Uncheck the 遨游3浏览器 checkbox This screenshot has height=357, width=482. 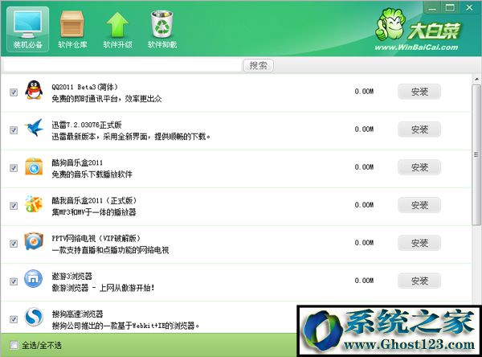pos(14,281)
